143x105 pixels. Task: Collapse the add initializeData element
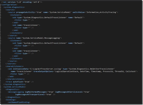0,69
